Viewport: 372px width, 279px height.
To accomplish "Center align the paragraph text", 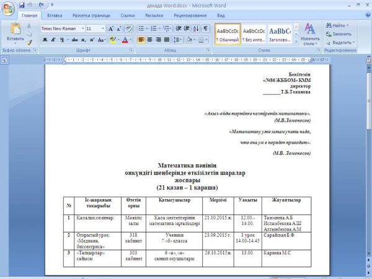I will (x=149, y=40).
